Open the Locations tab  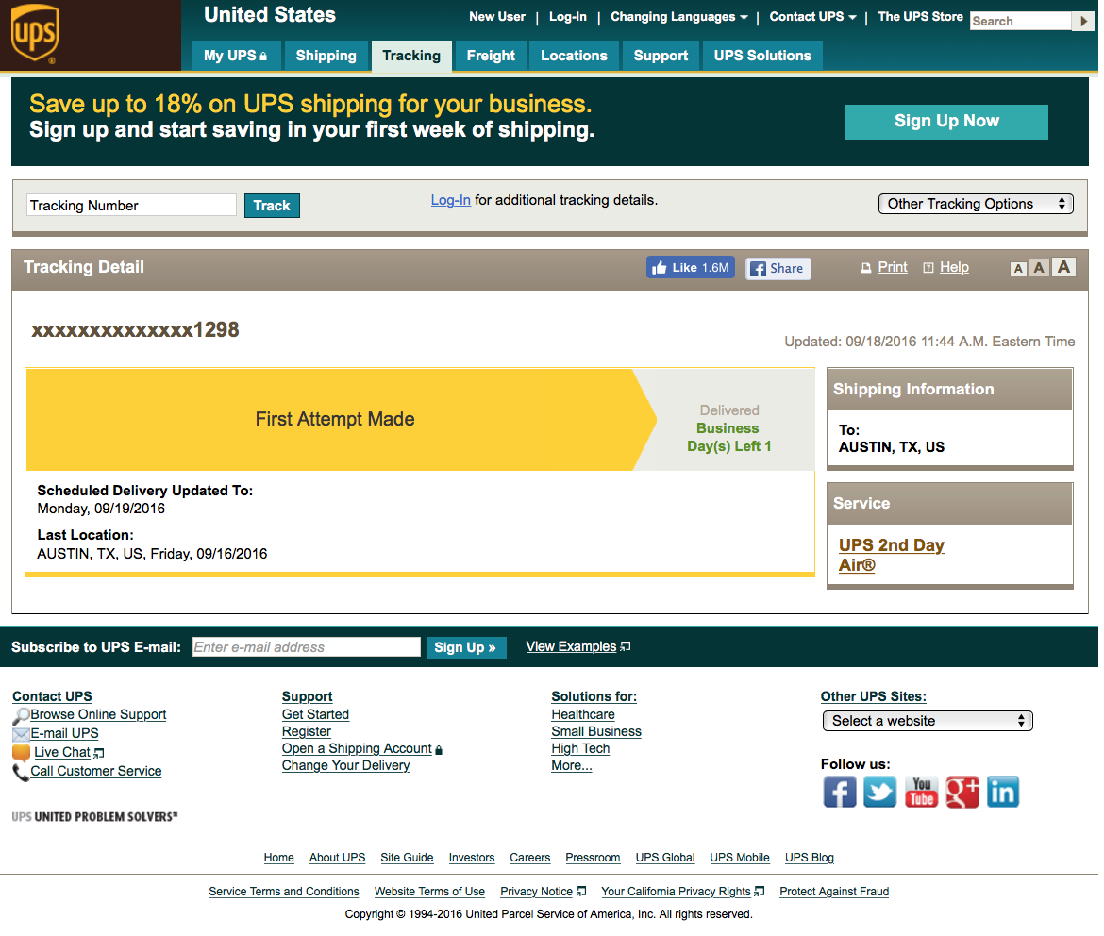pos(574,56)
